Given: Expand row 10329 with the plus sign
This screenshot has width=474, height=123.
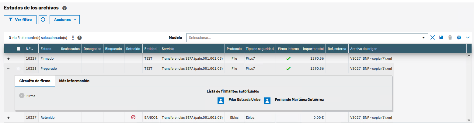Looking at the screenshot, I should click(x=8, y=58).
